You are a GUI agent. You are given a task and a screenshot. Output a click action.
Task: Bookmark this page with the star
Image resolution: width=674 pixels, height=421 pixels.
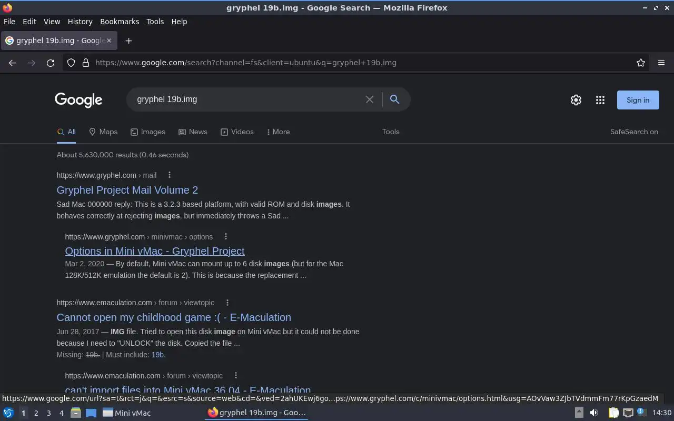coord(641,63)
